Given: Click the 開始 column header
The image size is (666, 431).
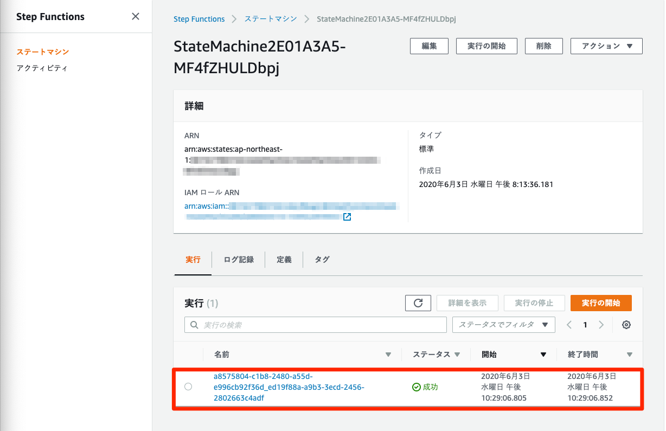Looking at the screenshot, I should coord(489,355).
